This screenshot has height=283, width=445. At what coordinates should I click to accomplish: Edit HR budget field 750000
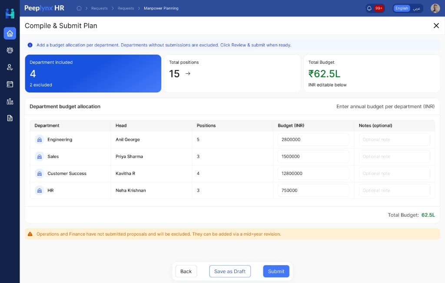pyautogui.click(x=313, y=190)
